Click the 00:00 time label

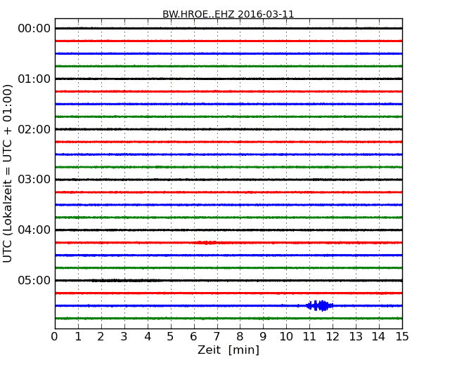click(34, 29)
